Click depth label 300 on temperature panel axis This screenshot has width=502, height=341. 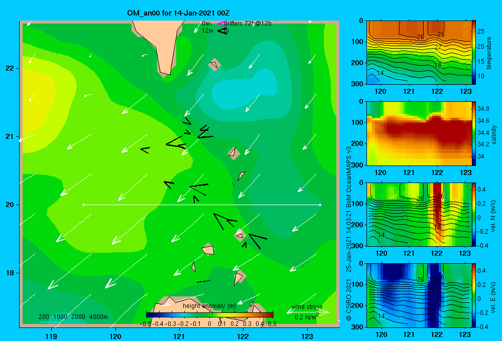[357, 84]
